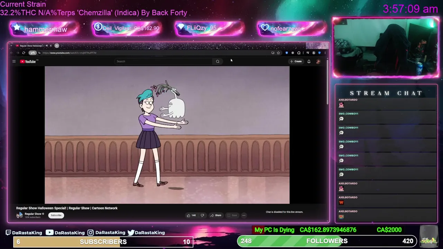Click 'Chat is disabled for this live stream' text
443x249 pixels.
(x=284, y=212)
